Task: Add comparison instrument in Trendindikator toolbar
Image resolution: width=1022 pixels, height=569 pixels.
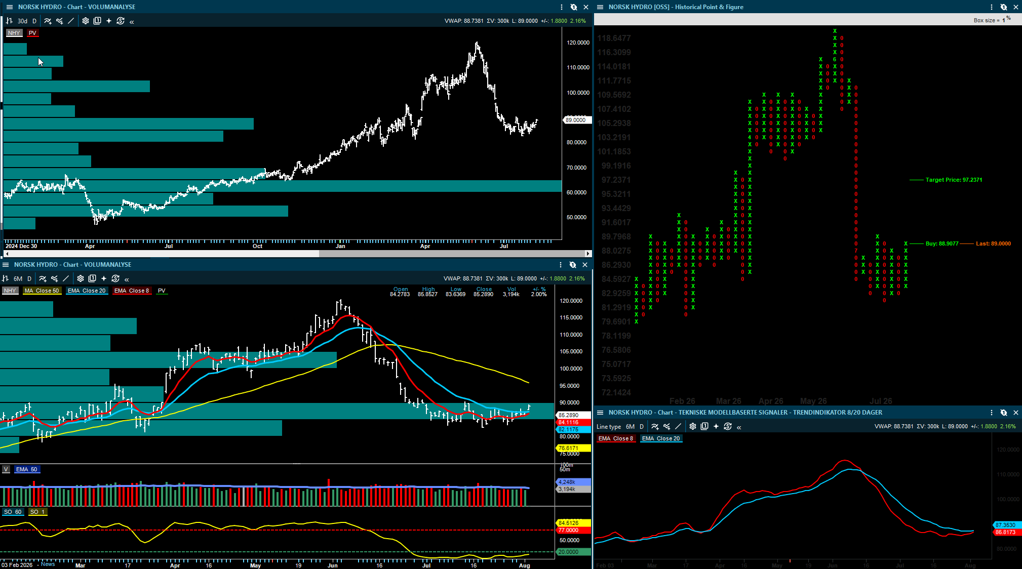Action: pyautogui.click(x=666, y=427)
